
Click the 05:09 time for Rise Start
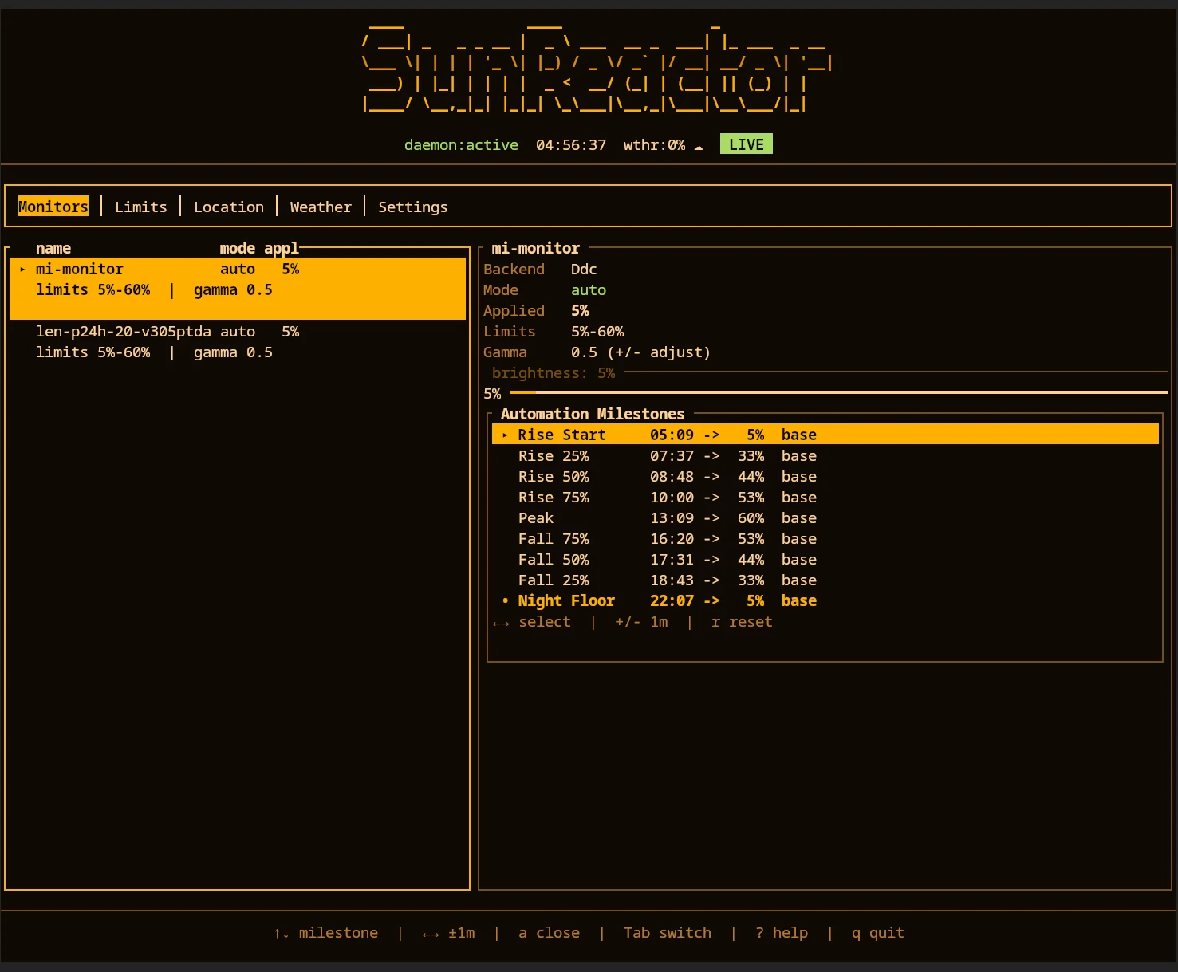coord(672,435)
